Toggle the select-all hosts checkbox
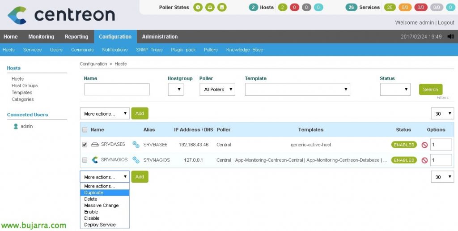The height and width of the screenshot is (231, 458). coord(85,129)
